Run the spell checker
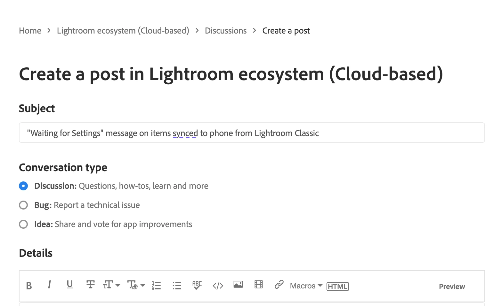The width and height of the screenshot is (493, 306). coord(197,285)
